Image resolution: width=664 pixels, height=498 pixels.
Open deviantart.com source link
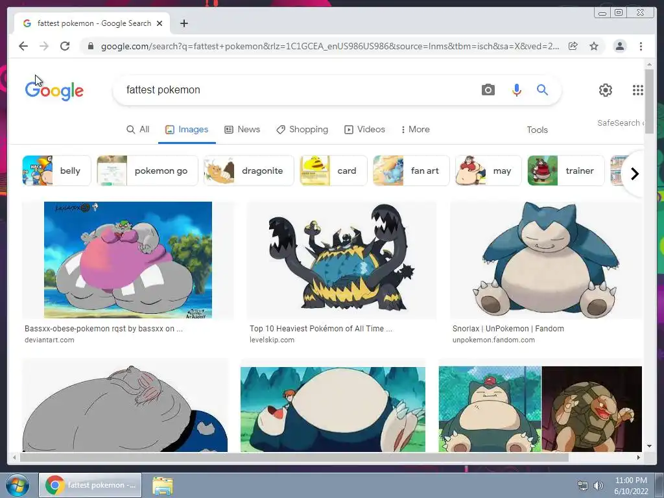tap(49, 340)
